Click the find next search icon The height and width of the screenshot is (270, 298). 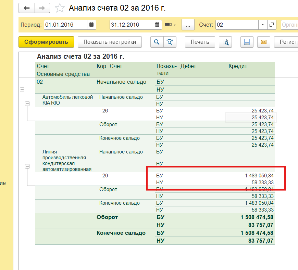point(170,42)
